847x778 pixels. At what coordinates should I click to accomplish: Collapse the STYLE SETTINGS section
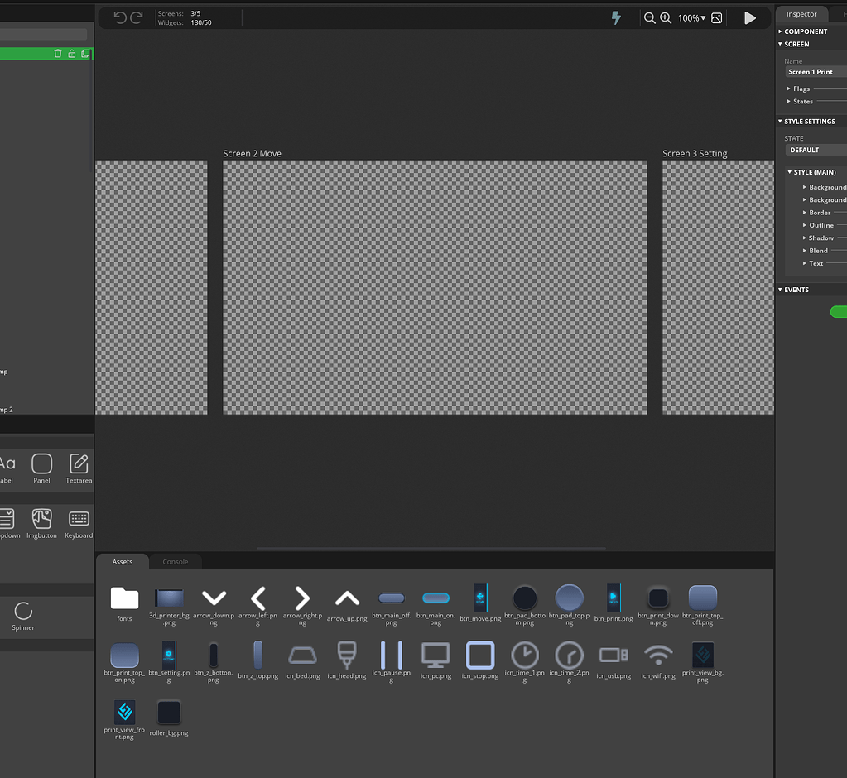tap(807, 122)
